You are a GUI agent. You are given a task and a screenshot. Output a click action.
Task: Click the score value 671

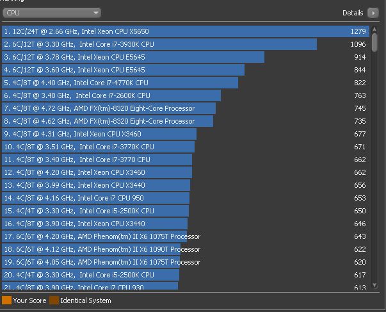click(360, 147)
